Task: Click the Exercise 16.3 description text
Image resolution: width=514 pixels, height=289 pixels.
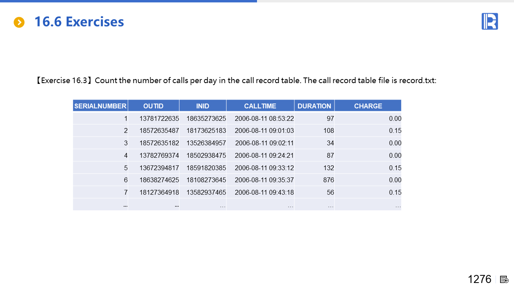Action: [236, 80]
